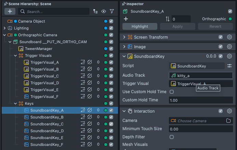Toggle the Depth Filter checkbox
Viewport: 237px width, 150px height.
172,137
